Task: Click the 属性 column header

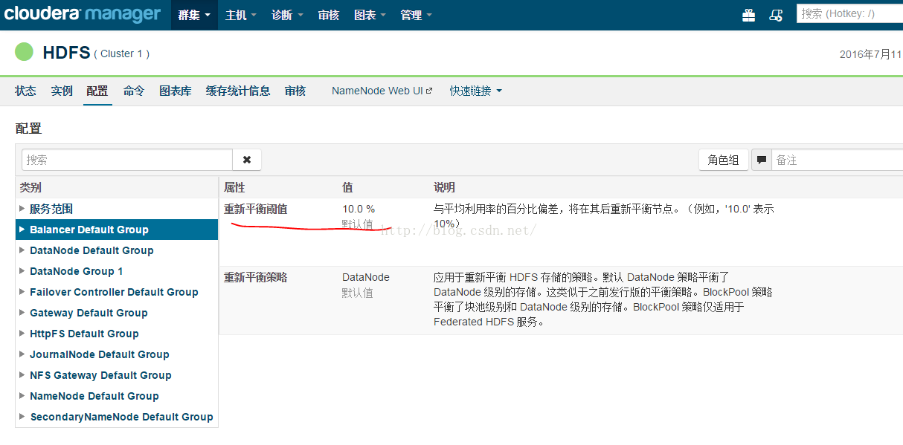Action: tap(234, 187)
